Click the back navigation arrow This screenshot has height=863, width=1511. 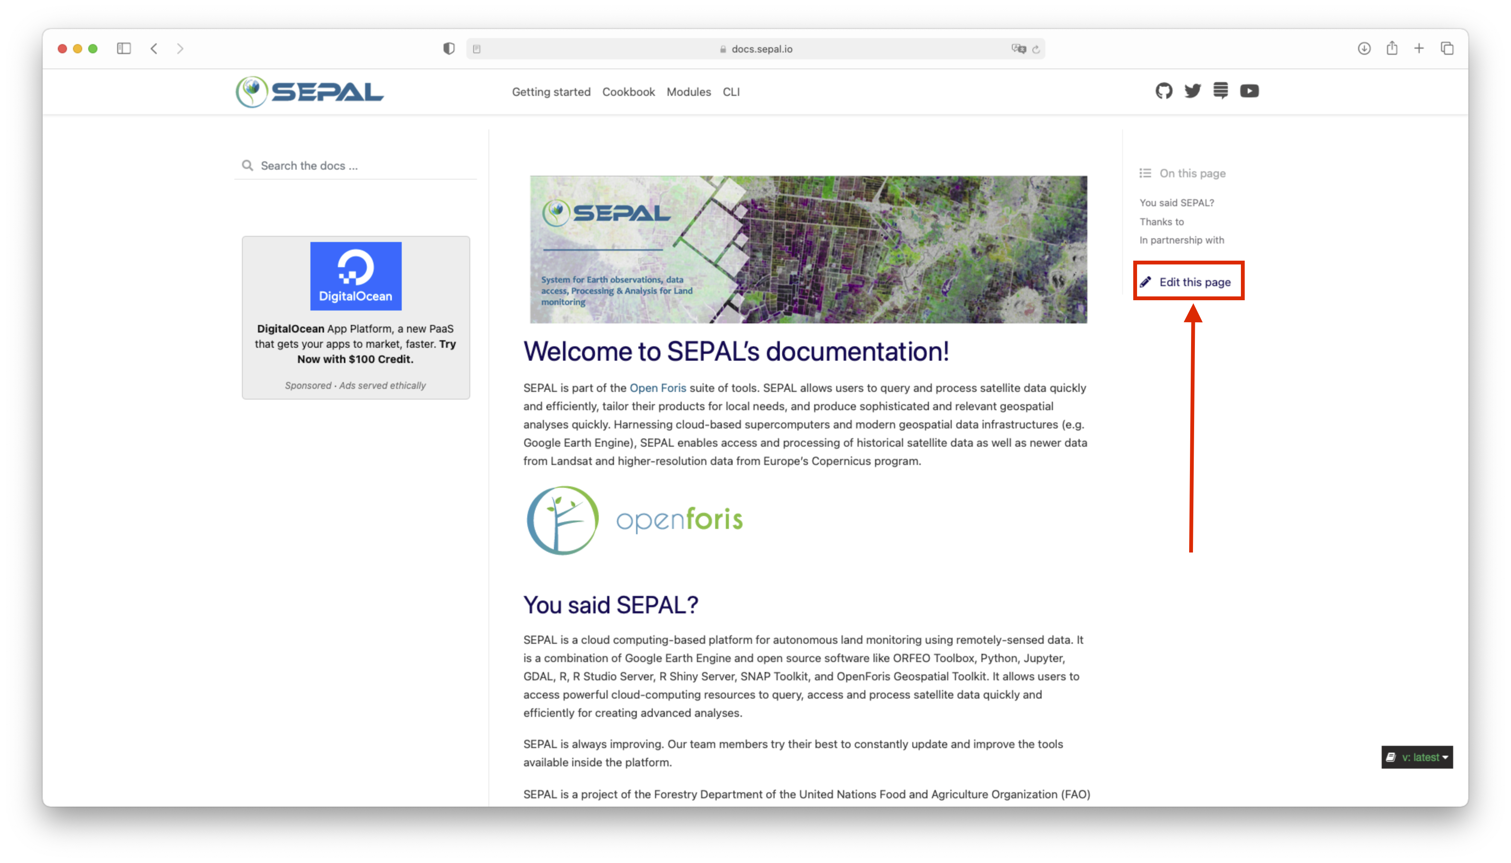(153, 49)
